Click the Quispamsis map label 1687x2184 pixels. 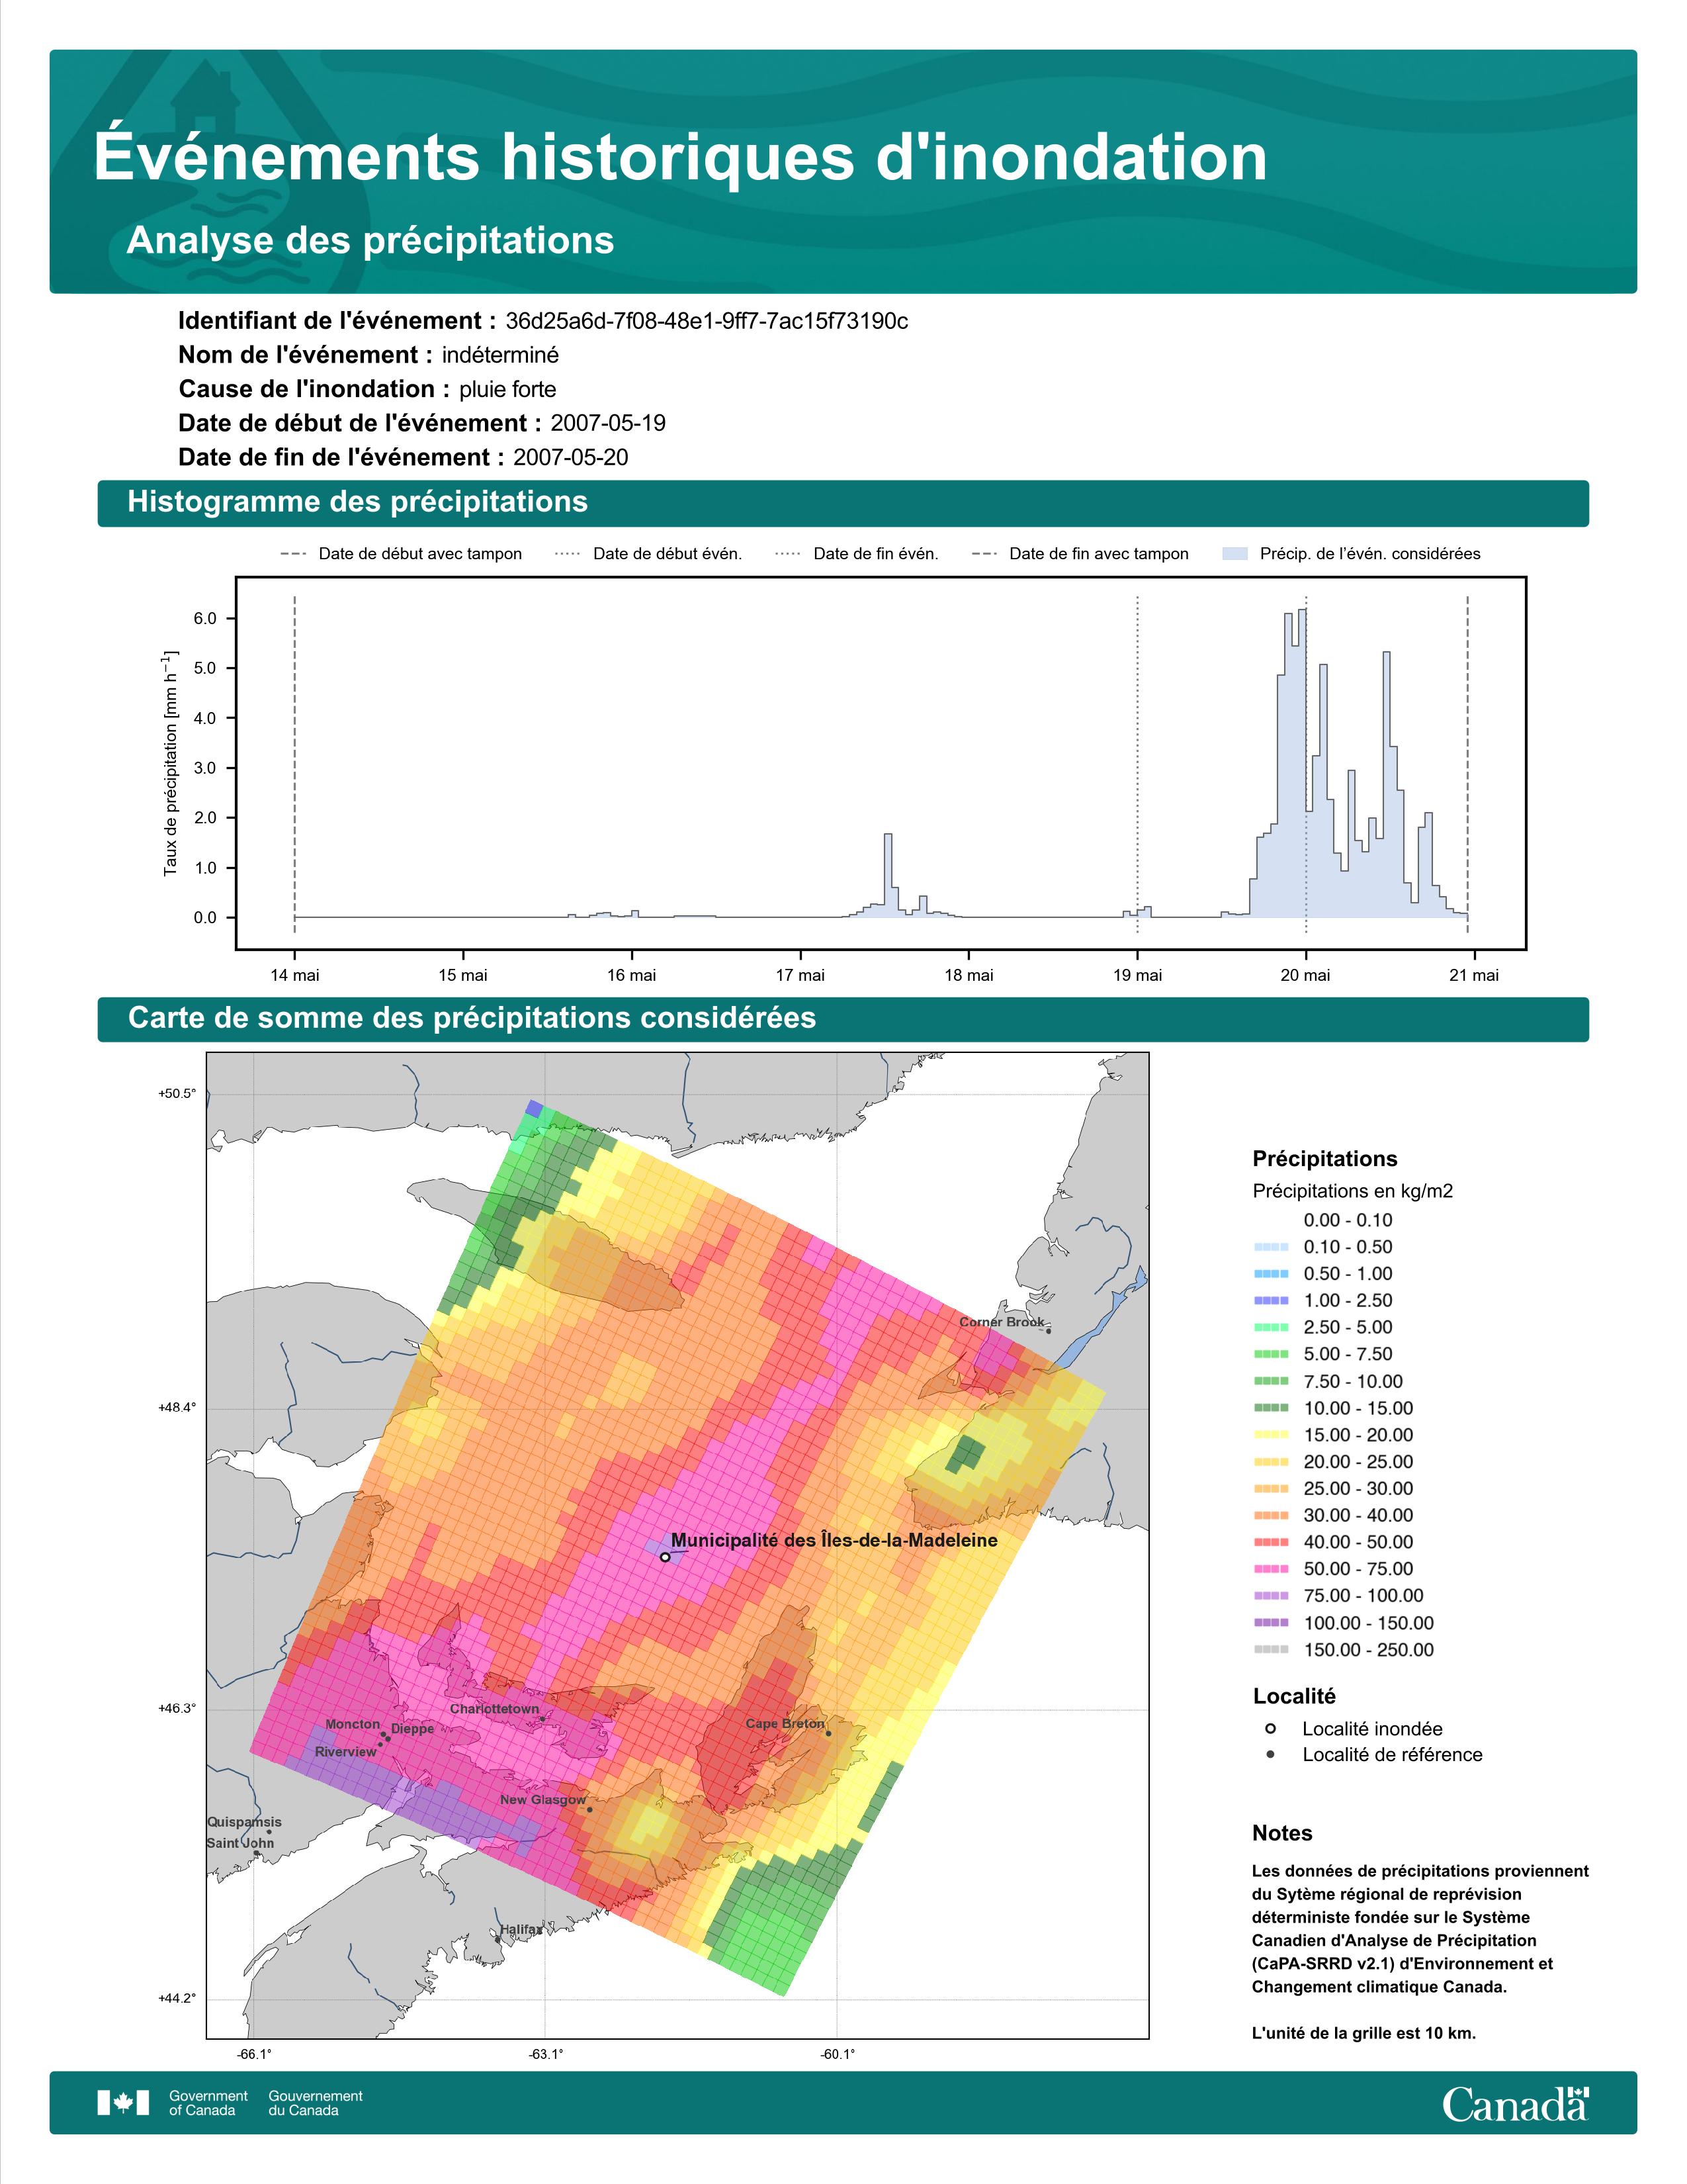pyautogui.click(x=244, y=1822)
